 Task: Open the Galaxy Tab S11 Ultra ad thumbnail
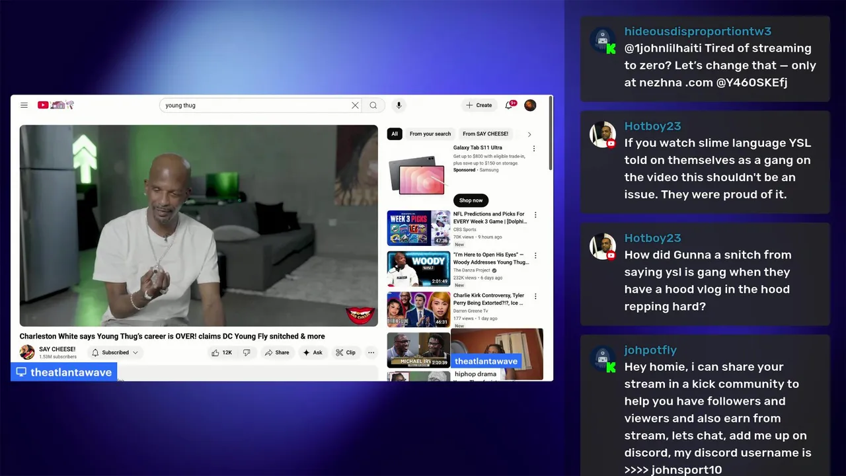pyautogui.click(x=418, y=175)
